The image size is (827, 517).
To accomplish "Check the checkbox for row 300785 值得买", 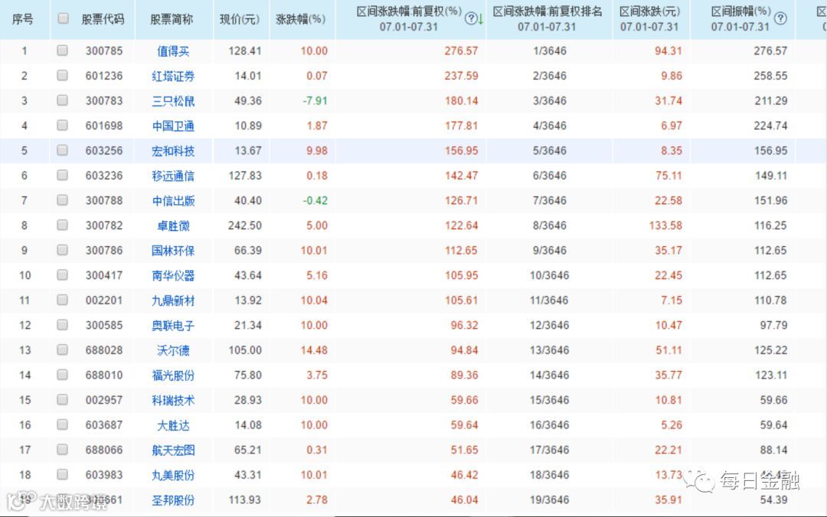I will [62, 50].
